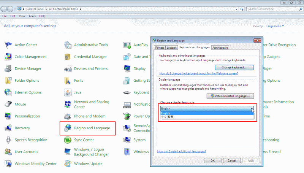The height and width of the screenshot is (173, 304).
Task: Switch to Location tab
Action: 172,48
